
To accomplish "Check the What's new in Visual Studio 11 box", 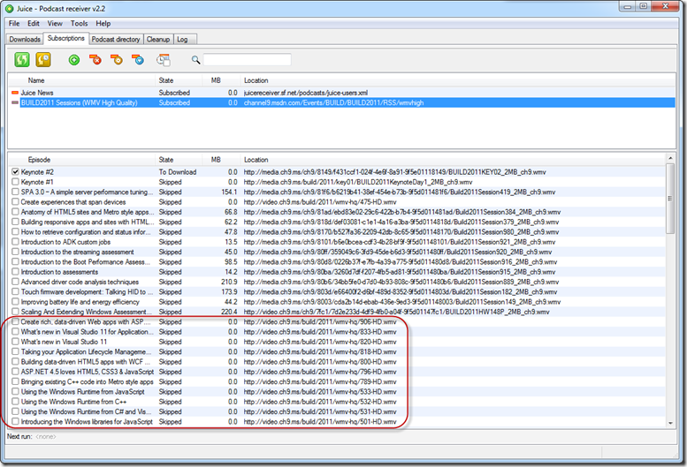I will pos(15,342).
